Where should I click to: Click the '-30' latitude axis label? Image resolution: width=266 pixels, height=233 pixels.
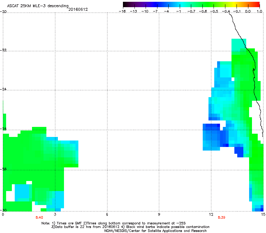coord(3,210)
